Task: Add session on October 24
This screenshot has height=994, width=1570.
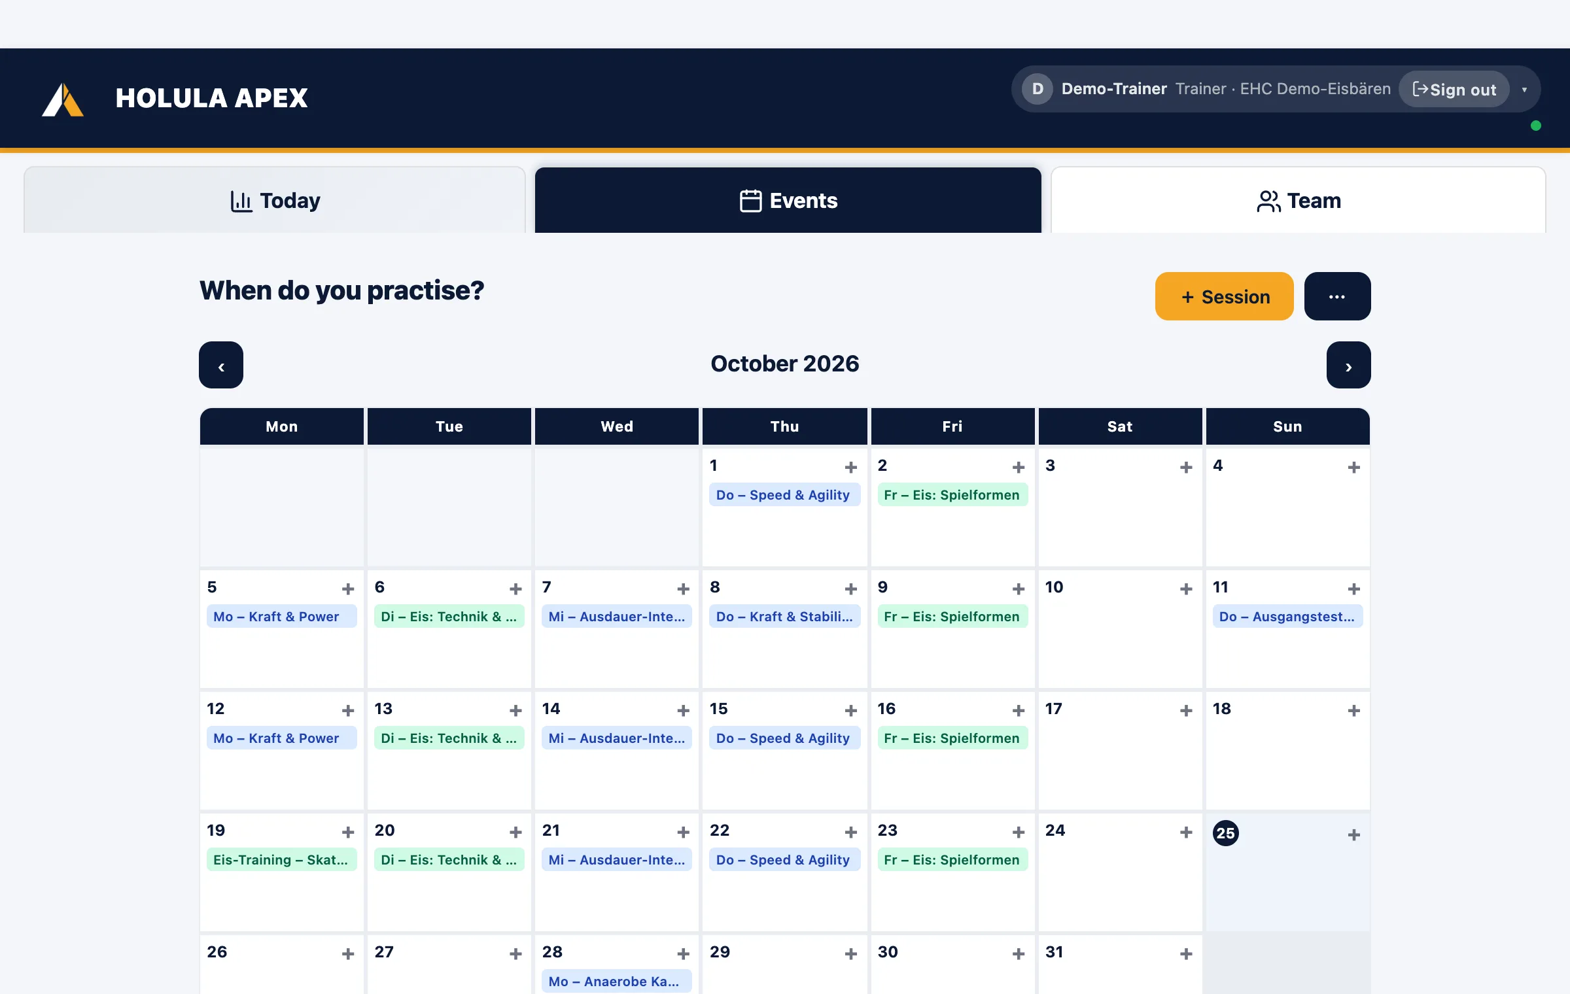Action: (x=1186, y=832)
